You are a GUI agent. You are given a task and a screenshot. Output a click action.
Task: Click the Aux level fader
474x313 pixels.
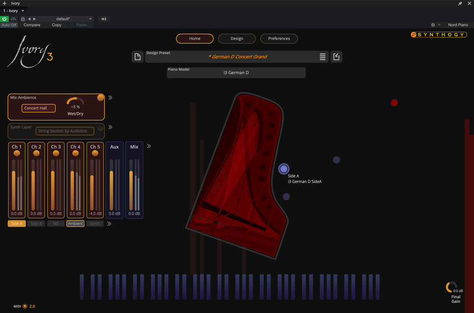pos(111,185)
